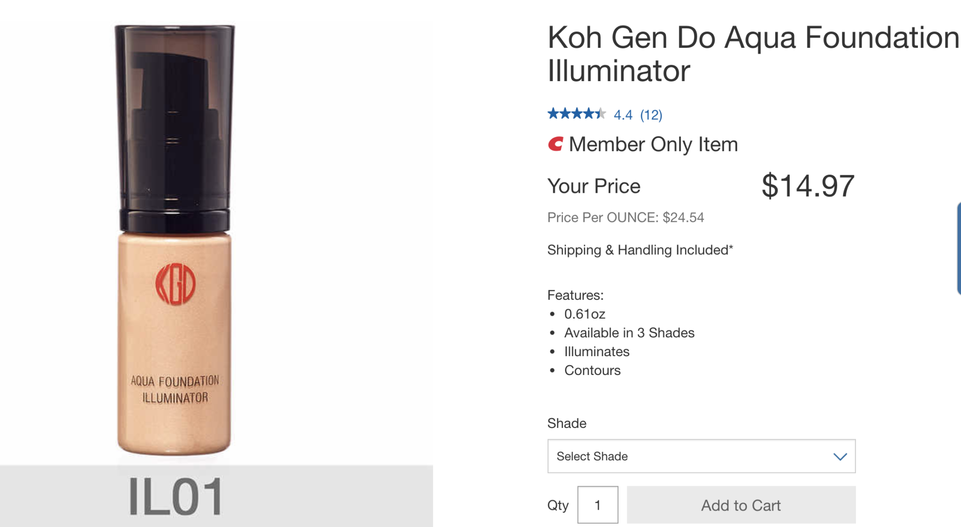
Task: Click the blue chevron arrow in Shade box
Action: (x=840, y=457)
